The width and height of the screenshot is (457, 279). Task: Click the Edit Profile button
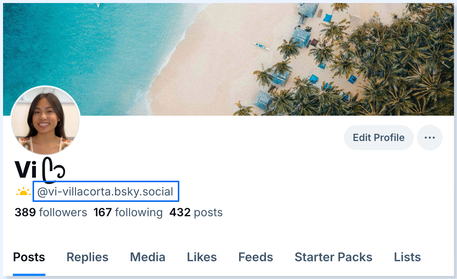(x=378, y=138)
